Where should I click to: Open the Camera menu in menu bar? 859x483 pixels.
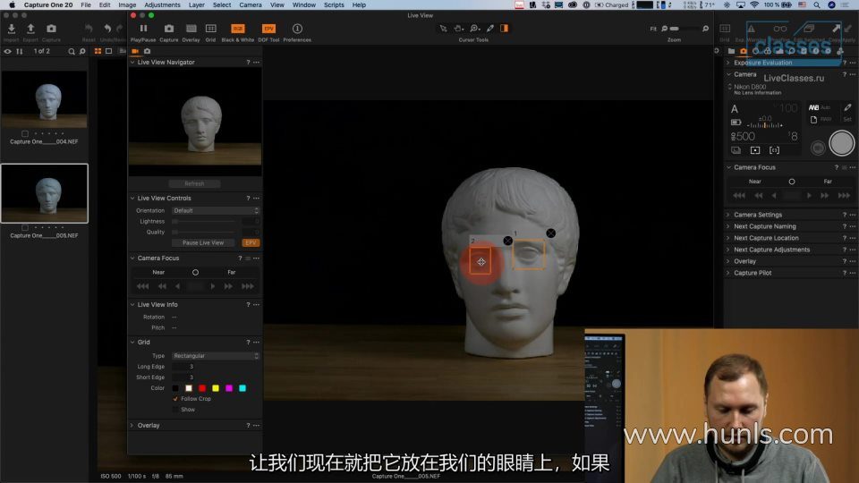click(251, 4)
